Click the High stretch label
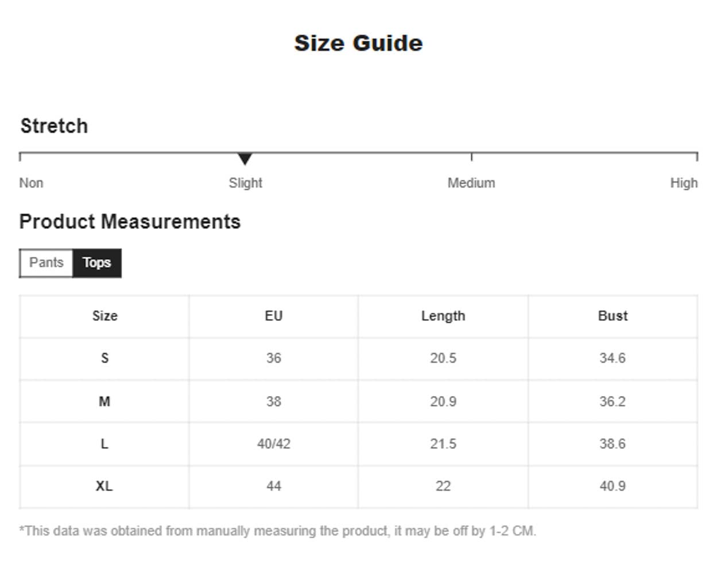This screenshot has height=574, width=717. pyautogui.click(x=683, y=183)
